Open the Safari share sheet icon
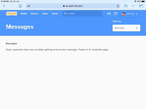146x109 pixels. click(126, 6)
